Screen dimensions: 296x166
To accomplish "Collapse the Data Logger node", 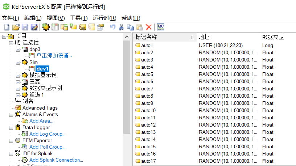I will pyautogui.click(x=11, y=128).
